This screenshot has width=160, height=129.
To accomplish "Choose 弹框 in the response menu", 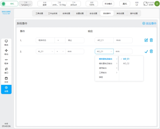I will tap(101, 77).
